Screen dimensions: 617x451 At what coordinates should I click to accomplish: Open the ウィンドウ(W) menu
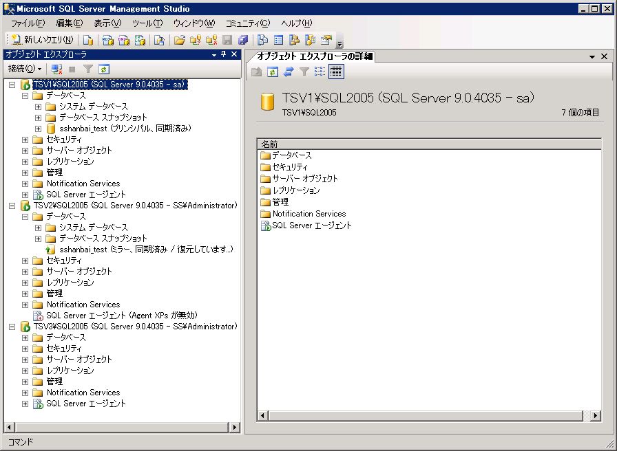pyautogui.click(x=194, y=23)
